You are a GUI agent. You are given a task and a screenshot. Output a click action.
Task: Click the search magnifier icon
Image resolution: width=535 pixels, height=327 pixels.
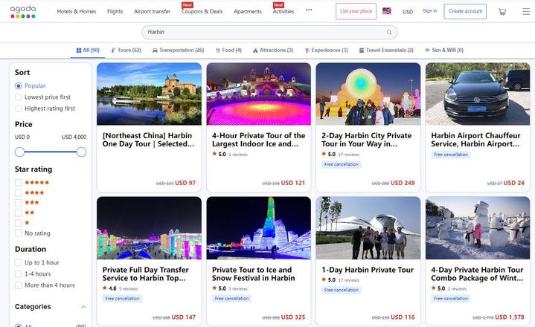pyautogui.click(x=388, y=33)
